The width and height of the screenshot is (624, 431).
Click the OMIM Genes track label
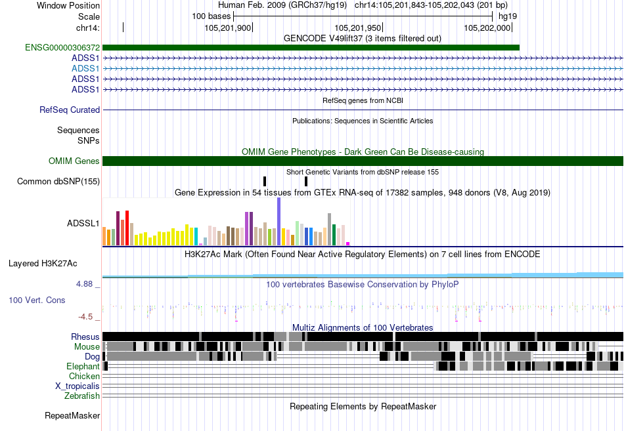(x=74, y=161)
